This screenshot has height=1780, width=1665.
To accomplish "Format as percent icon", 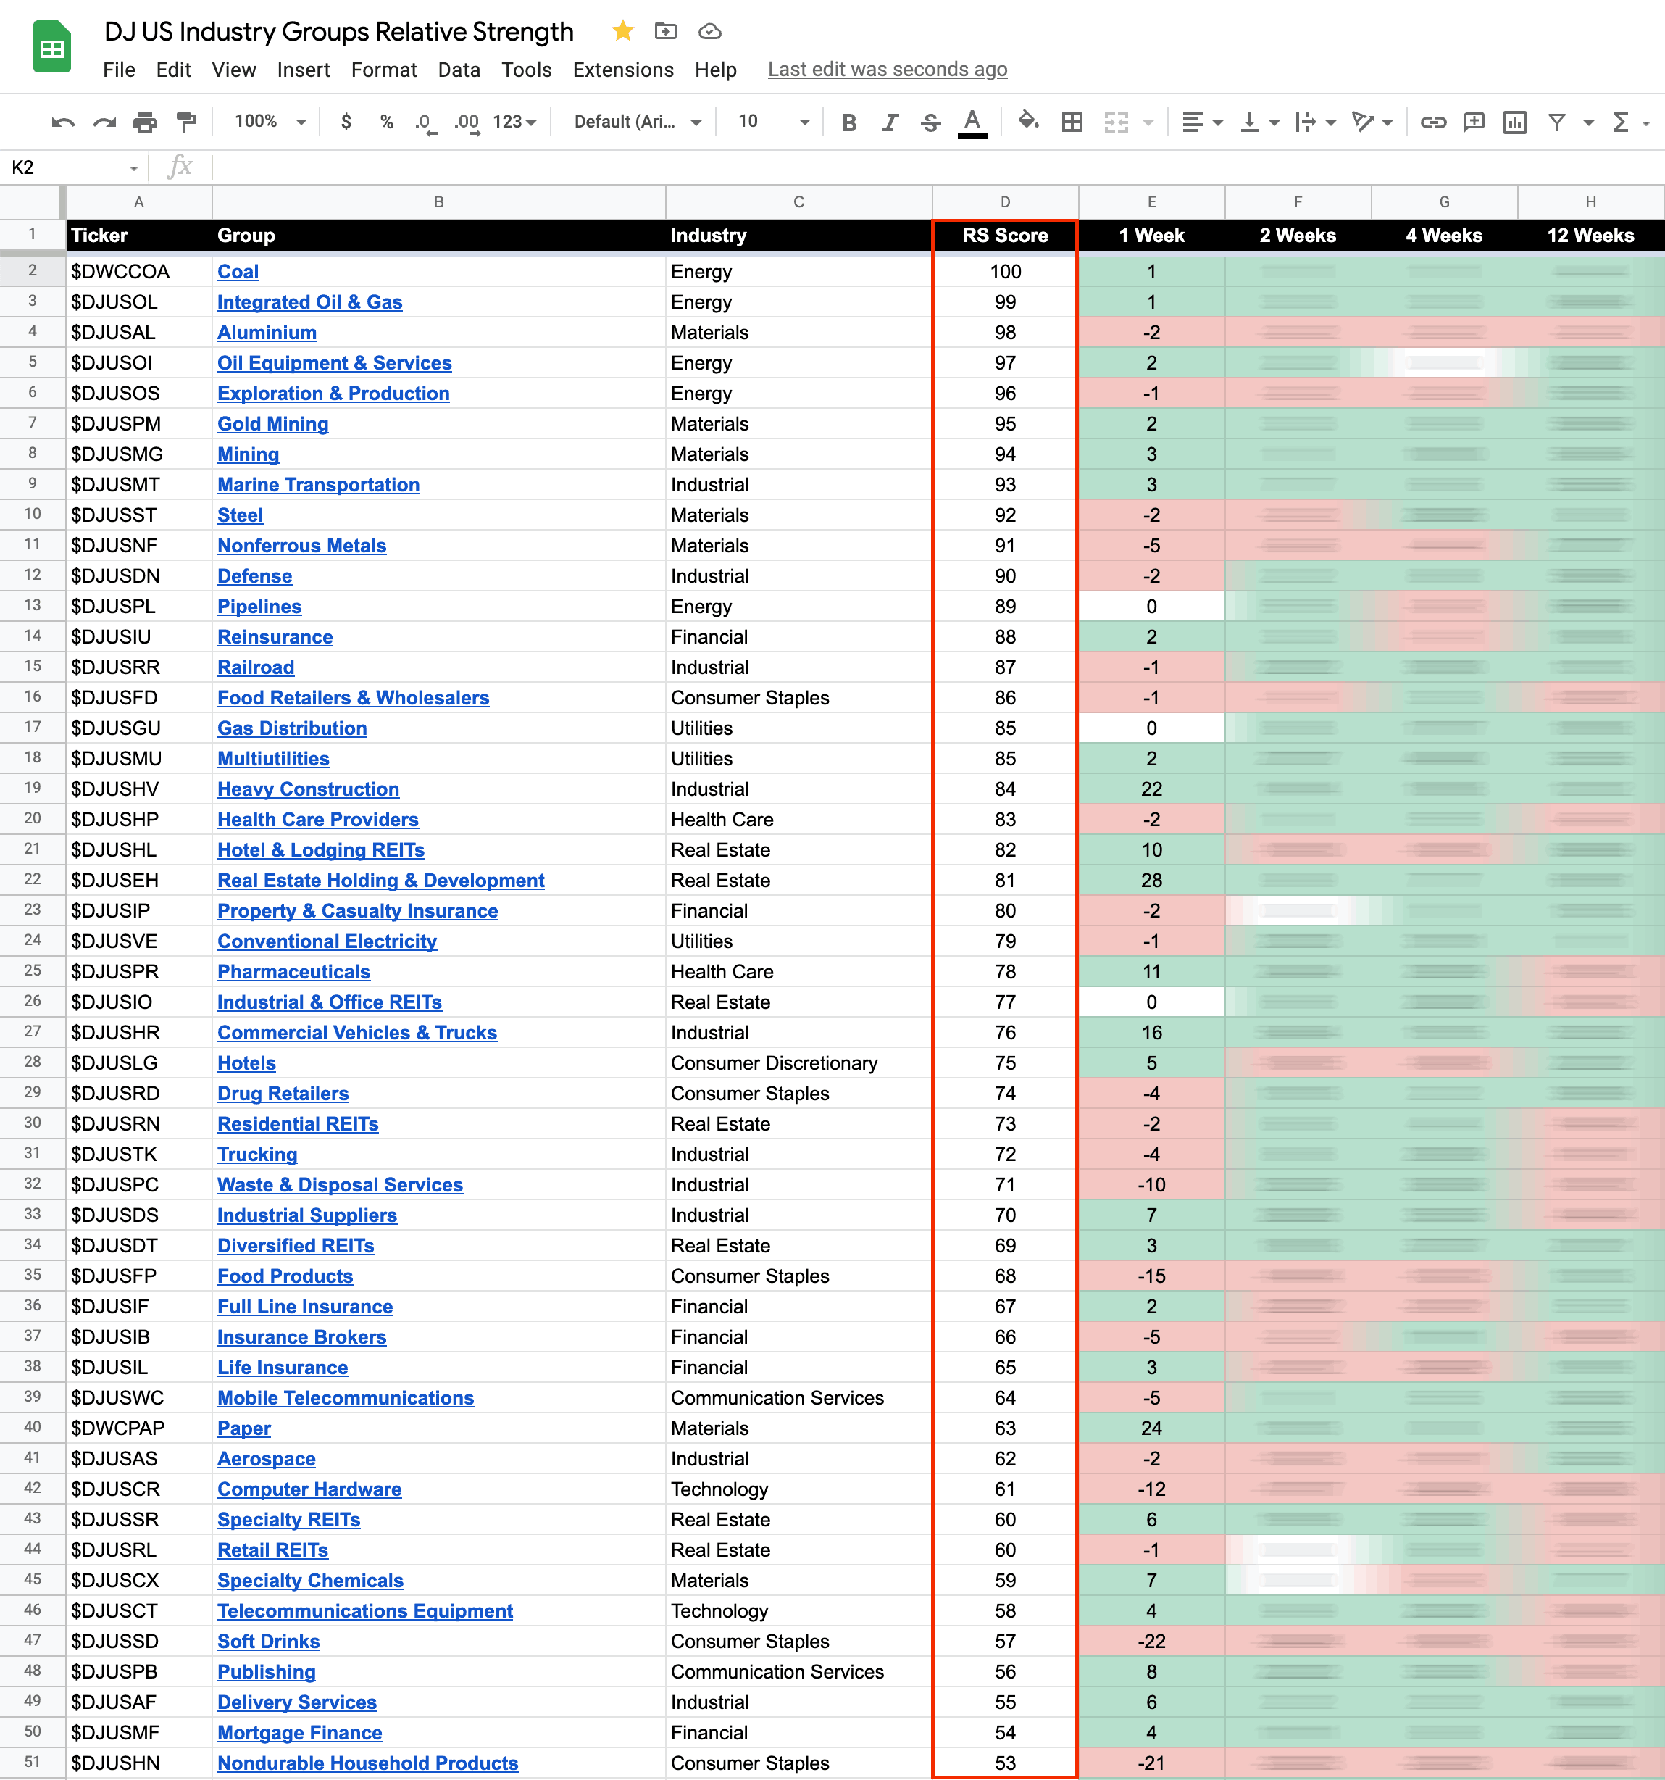I will click(387, 122).
